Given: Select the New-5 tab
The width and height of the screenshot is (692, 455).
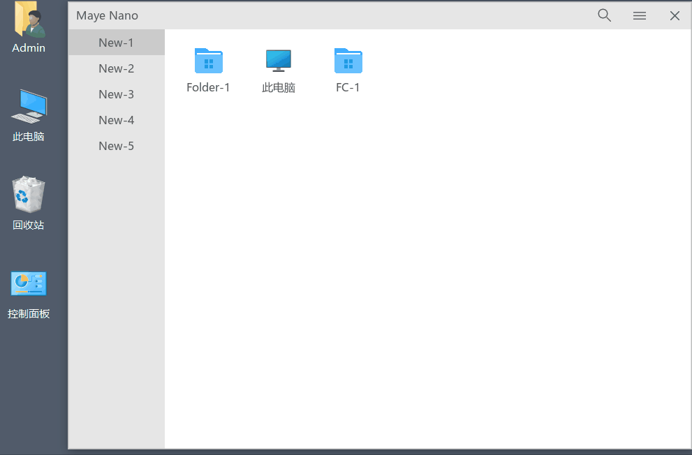Looking at the screenshot, I should pyautogui.click(x=116, y=146).
